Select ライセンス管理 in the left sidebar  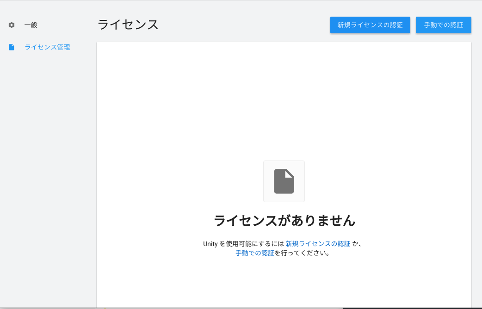47,47
